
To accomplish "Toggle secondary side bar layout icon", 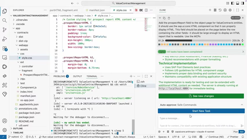I will click(243, 3).
